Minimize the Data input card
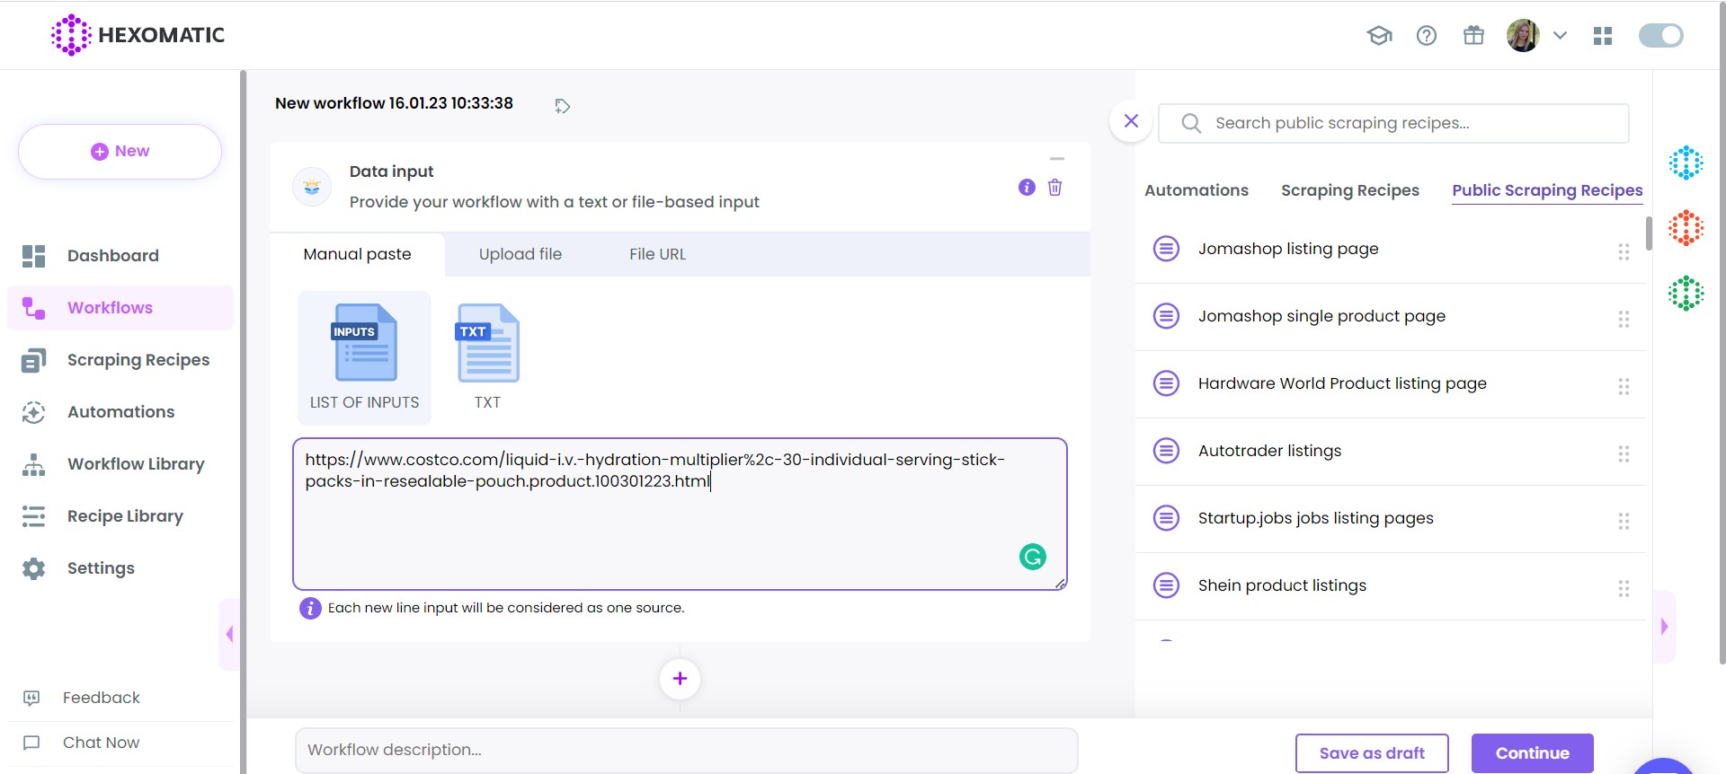 click(1056, 159)
